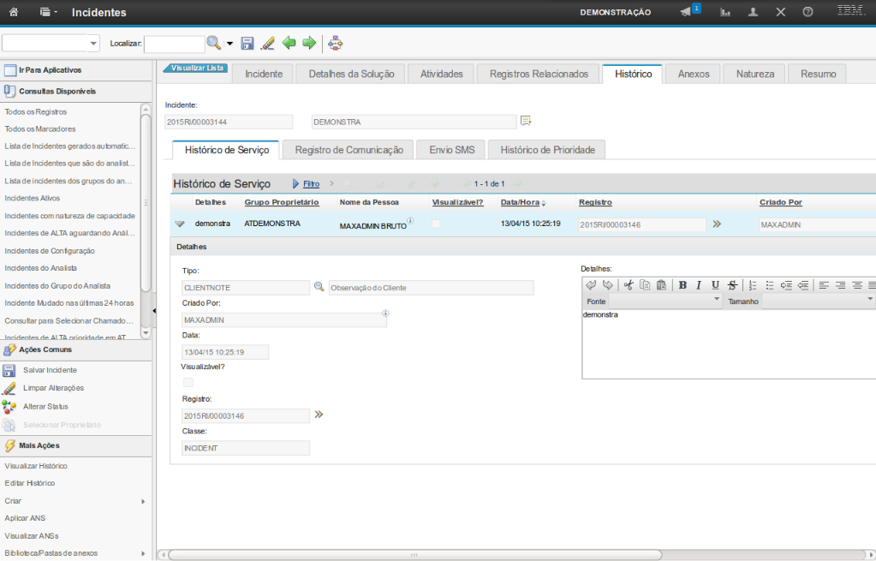This screenshot has height=561, width=876.
Task: Click the Clear Changes eraser icon in the toolbar
Action: (x=267, y=43)
